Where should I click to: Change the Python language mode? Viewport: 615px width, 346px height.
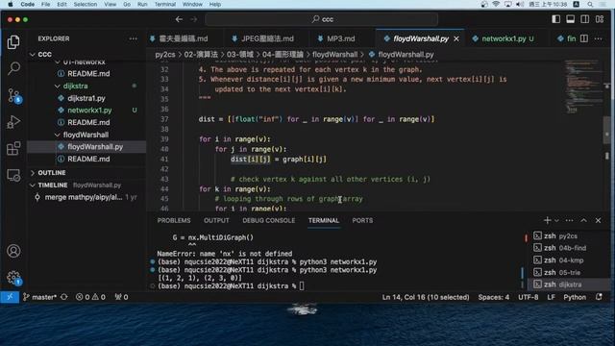pyautogui.click(x=575, y=297)
